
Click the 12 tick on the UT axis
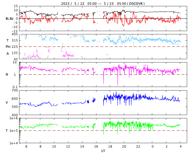coord(68,146)
